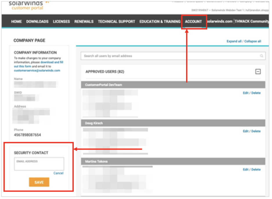Click the Expand all link
Screen dimensions: 272x199
tap(234, 41)
